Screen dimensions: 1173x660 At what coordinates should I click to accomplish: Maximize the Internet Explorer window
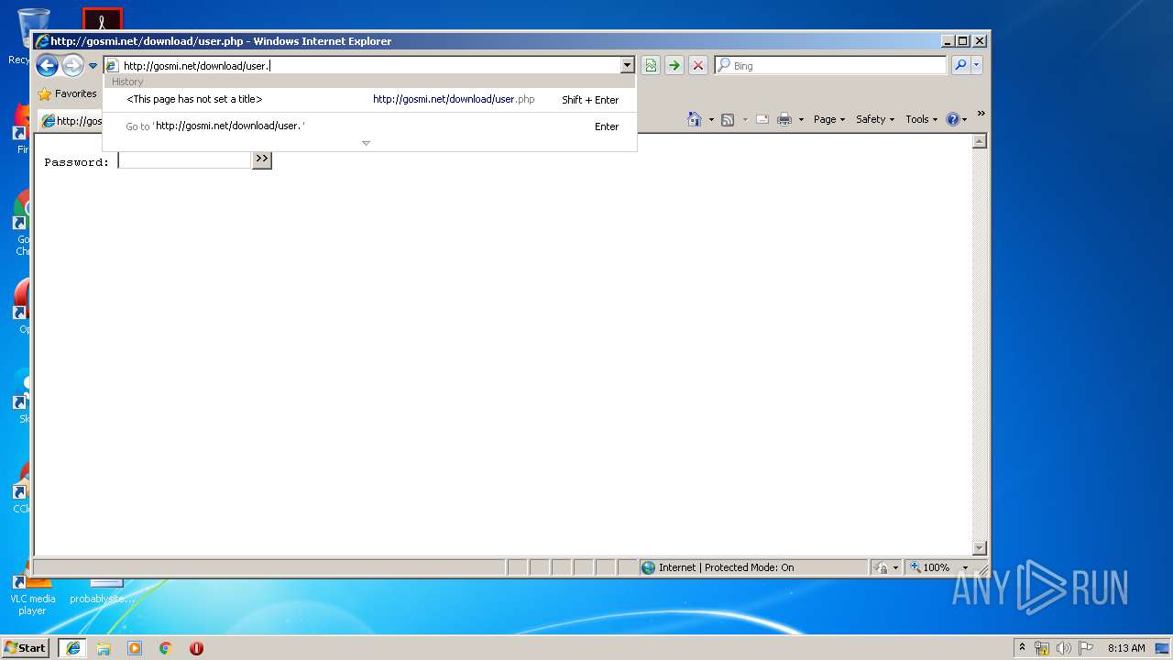tap(962, 40)
